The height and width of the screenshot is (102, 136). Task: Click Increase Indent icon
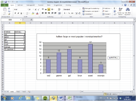(x=55, y=13)
